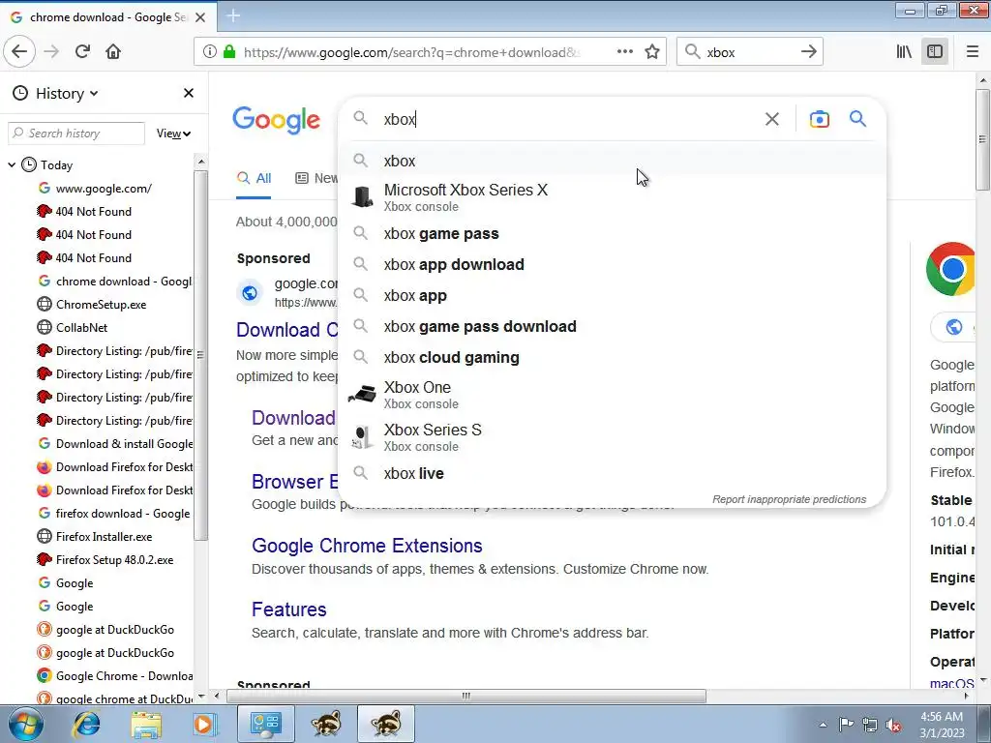
Task: Open Google Chrome Extensions result link
Action: tap(367, 546)
